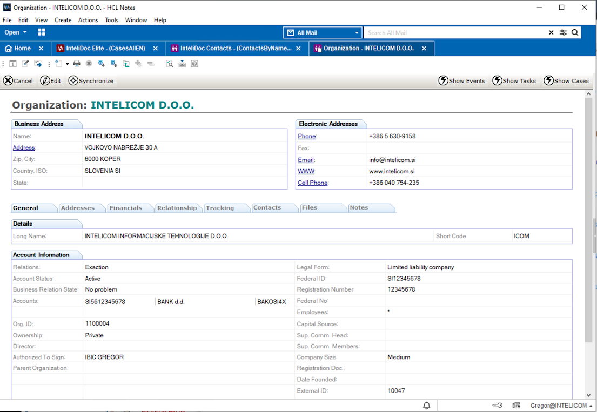This screenshot has height=412, width=597.
Task: Click the notification bell in status bar
Action: click(426, 406)
